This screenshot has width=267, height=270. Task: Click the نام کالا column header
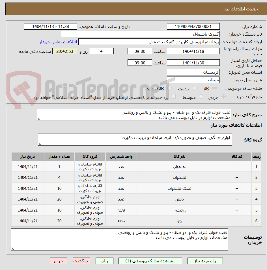pyautogui.click(x=179, y=157)
